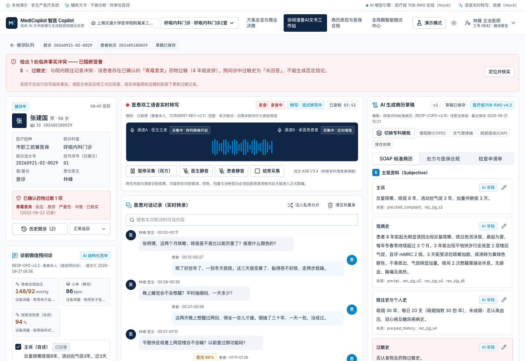Click 清空并重录 trash button

pyautogui.click(x=342, y=205)
